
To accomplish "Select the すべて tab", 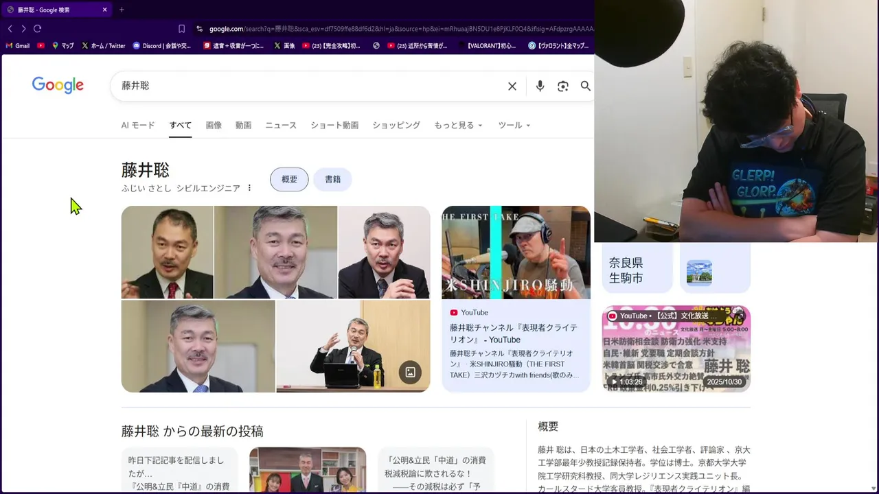I will (x=181, y=126).
